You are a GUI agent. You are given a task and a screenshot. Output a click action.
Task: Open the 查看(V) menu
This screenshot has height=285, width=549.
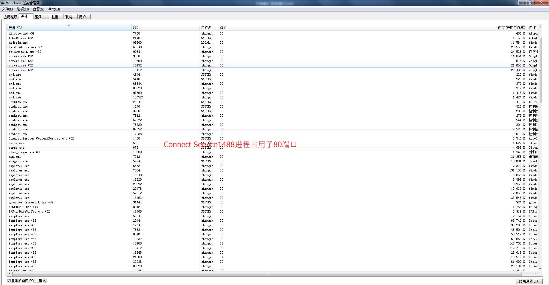coord(38,9)
